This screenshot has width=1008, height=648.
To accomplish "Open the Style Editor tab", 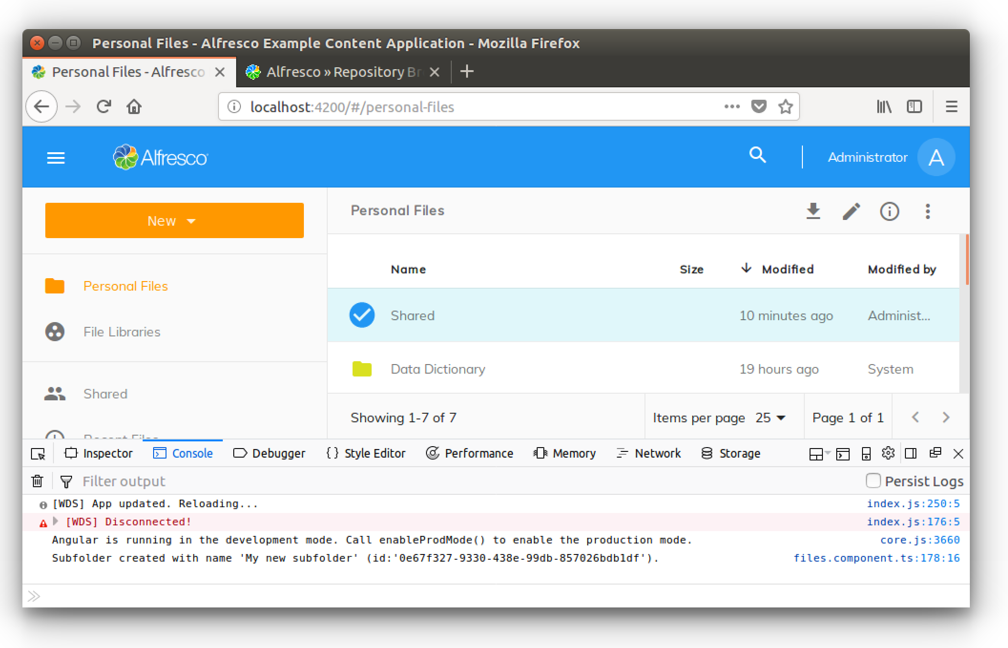I will click(x=366, y=453).
